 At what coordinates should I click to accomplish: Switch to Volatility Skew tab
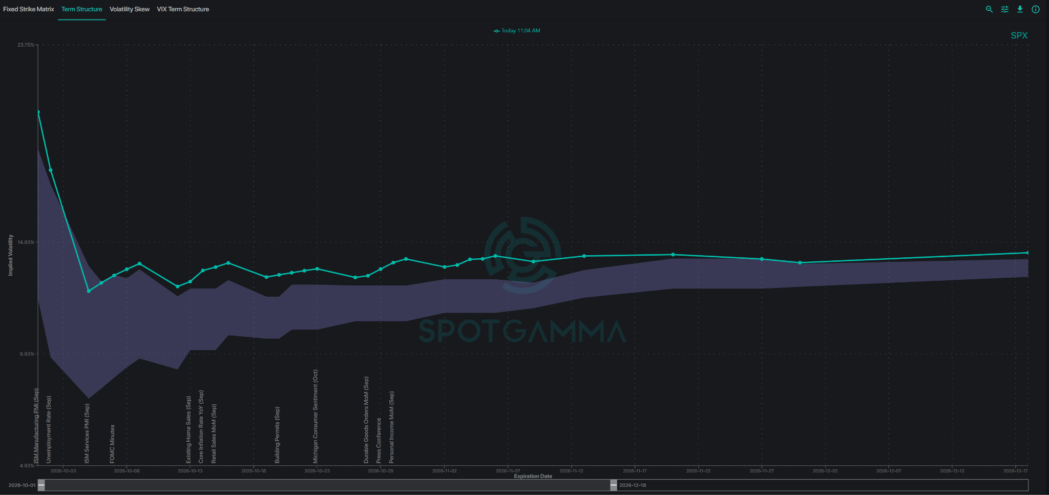point(130,9)
